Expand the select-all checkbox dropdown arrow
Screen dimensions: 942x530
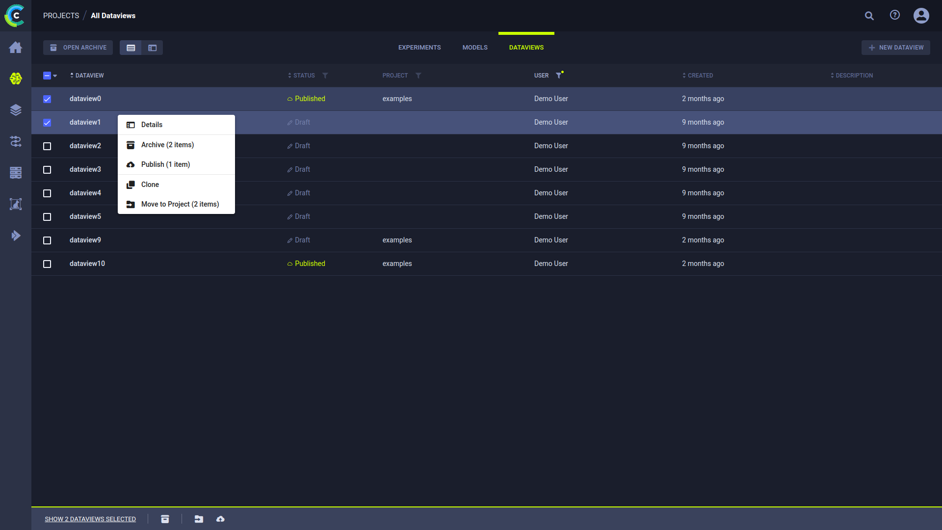point(55,76)
